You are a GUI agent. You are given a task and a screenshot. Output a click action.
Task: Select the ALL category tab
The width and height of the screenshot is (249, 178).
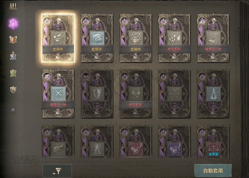(13, 7)
